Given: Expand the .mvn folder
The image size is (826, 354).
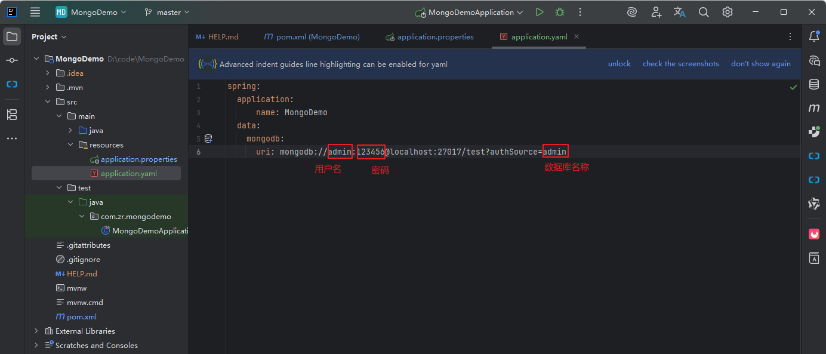Looking at the screenshot, I should click(47, 87).
